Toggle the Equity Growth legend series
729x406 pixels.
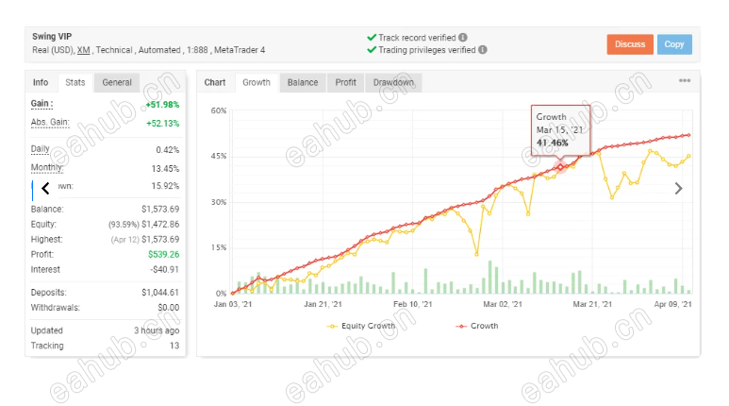(361, 326)
